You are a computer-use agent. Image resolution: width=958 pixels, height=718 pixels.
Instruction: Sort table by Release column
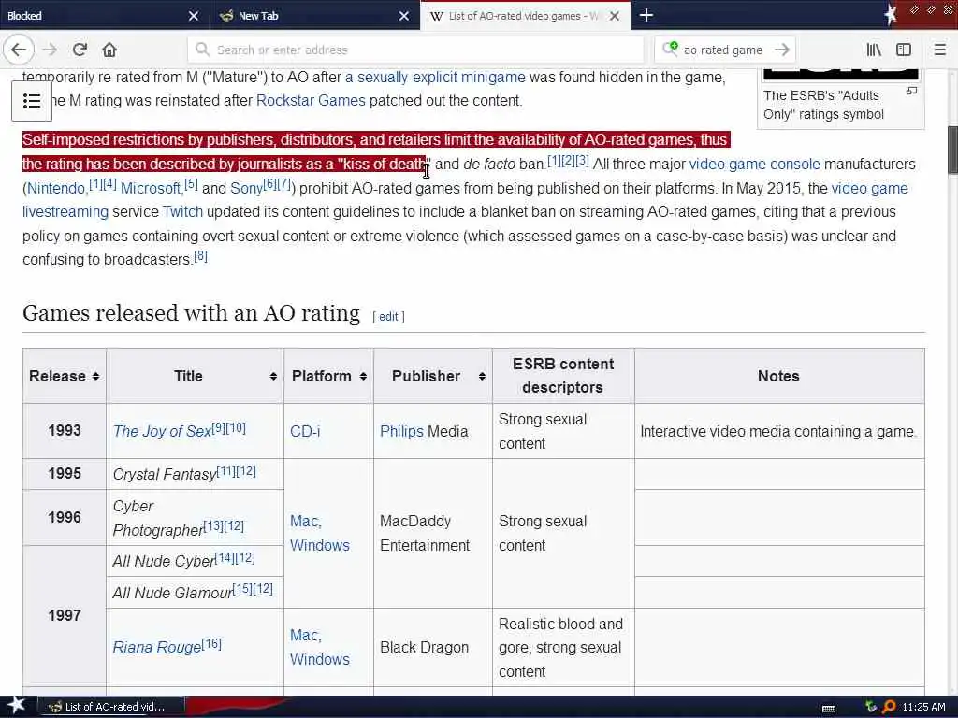[x=96, y=376]
